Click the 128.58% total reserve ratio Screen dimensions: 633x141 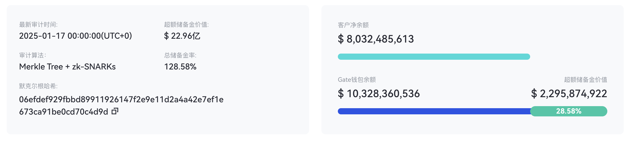(180, 67)
